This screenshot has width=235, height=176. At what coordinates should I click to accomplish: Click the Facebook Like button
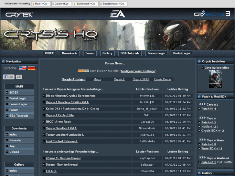(9, 77)
